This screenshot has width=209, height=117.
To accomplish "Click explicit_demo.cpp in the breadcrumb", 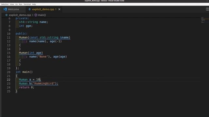I will point(20,15).
